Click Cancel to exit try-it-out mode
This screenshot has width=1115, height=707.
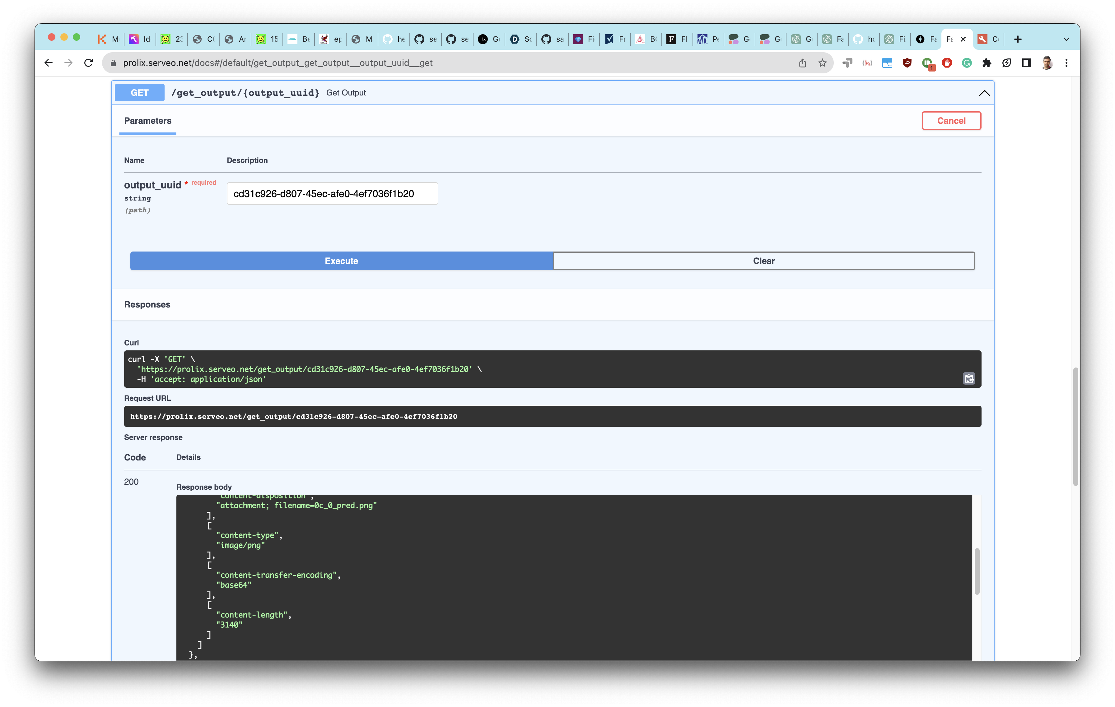pyautogui.click(x=951, y=121)
